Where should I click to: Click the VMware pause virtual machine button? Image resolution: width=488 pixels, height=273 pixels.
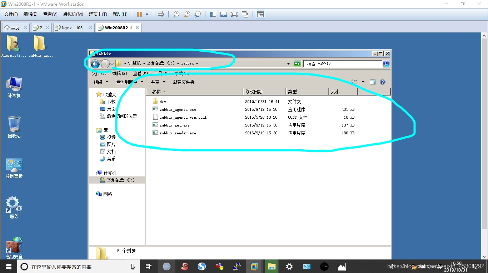[139, 14]
